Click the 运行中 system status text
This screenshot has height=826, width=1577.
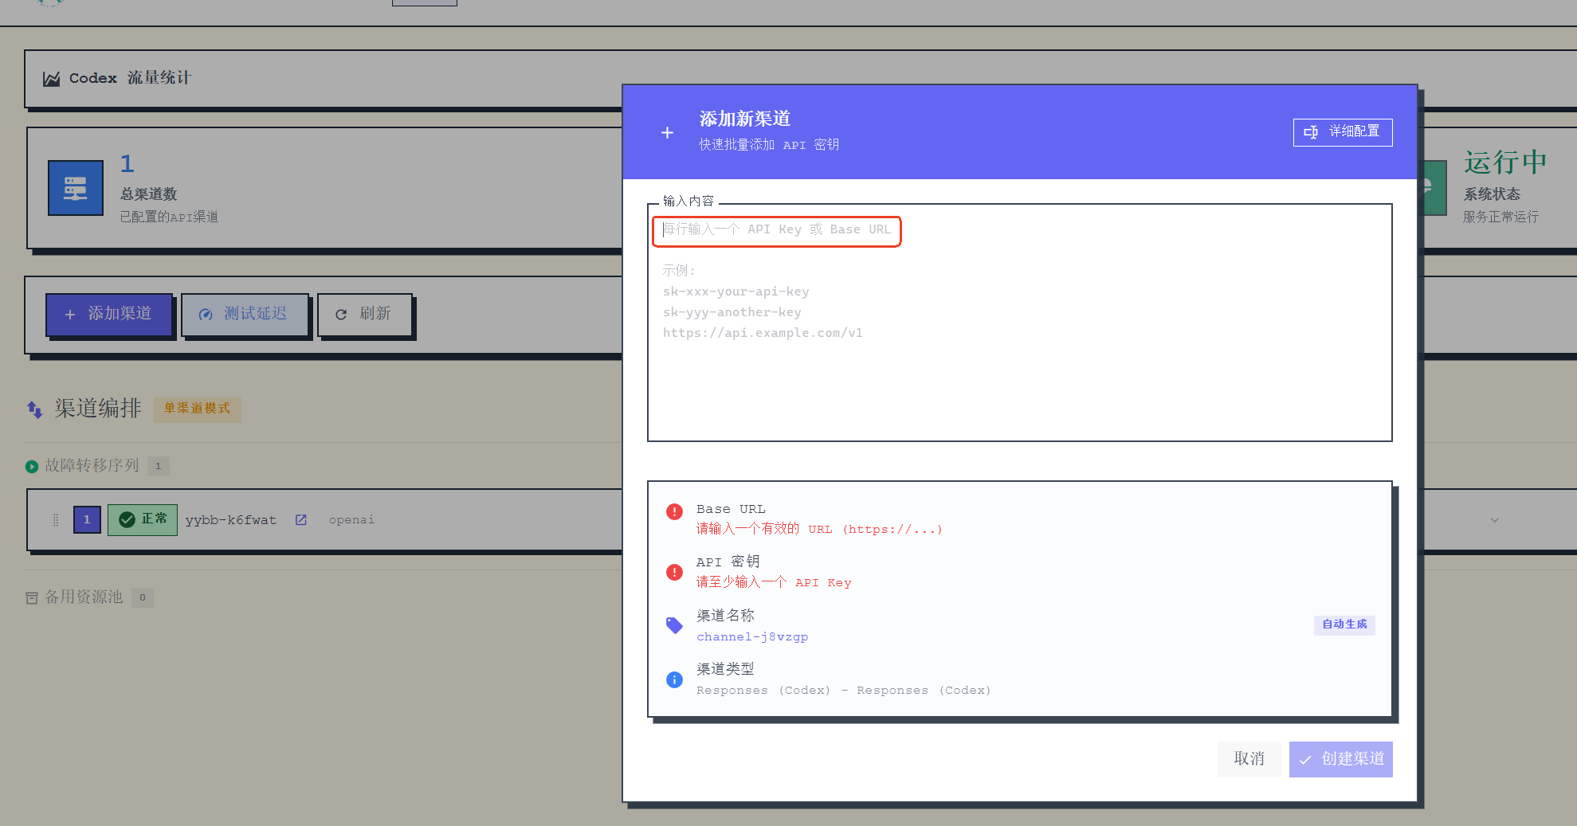point(1504,162)
